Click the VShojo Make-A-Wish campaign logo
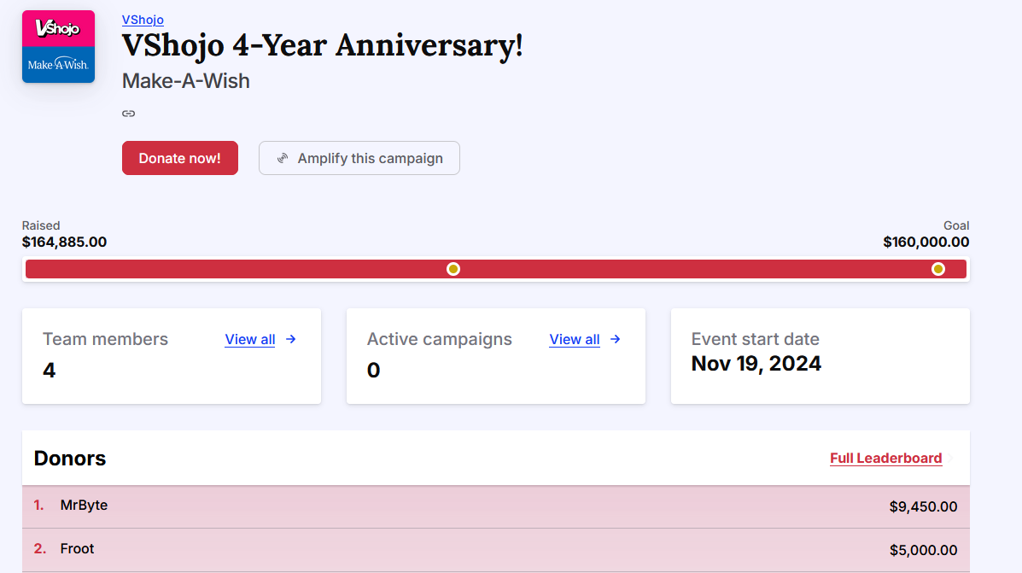This screenshot has width=1022, height=573. pos(58,46)
